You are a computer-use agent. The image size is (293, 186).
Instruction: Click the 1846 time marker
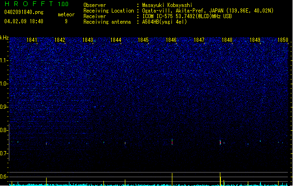coord(171,40)
